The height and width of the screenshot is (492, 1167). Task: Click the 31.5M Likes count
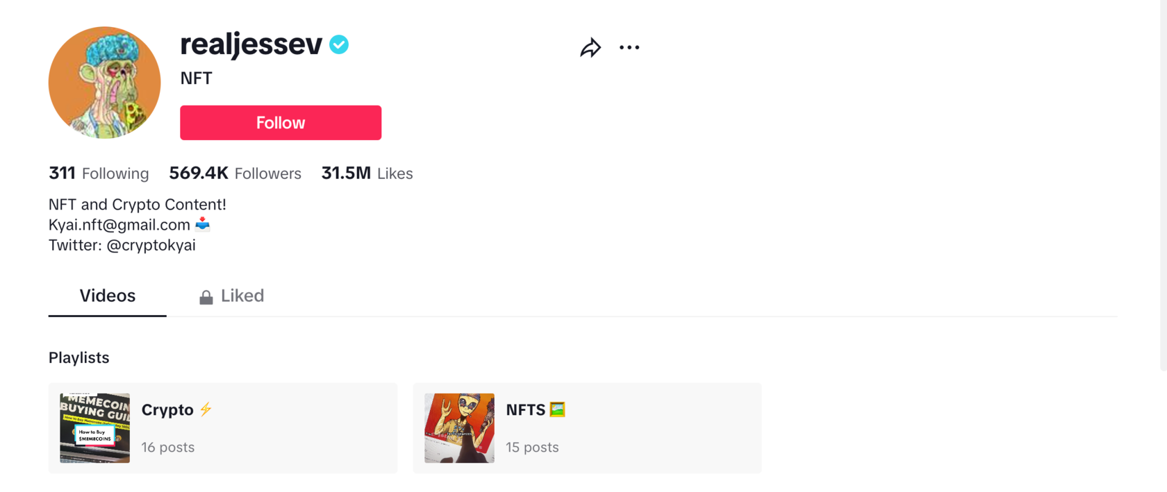coord(367,173)
